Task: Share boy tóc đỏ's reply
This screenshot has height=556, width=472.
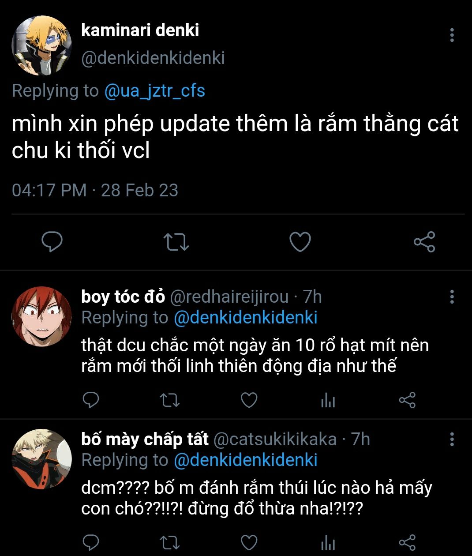Action: point(407,400)
